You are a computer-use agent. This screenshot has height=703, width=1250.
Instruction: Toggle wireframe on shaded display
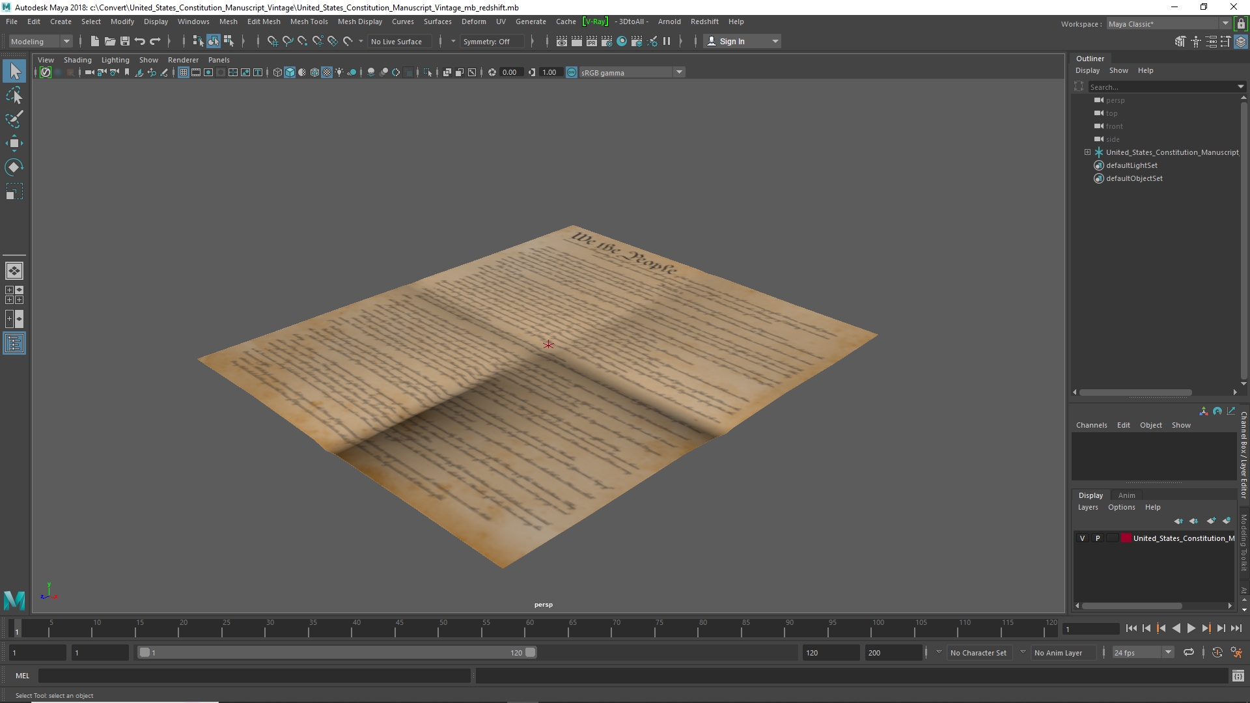click(x=315, y=72)
